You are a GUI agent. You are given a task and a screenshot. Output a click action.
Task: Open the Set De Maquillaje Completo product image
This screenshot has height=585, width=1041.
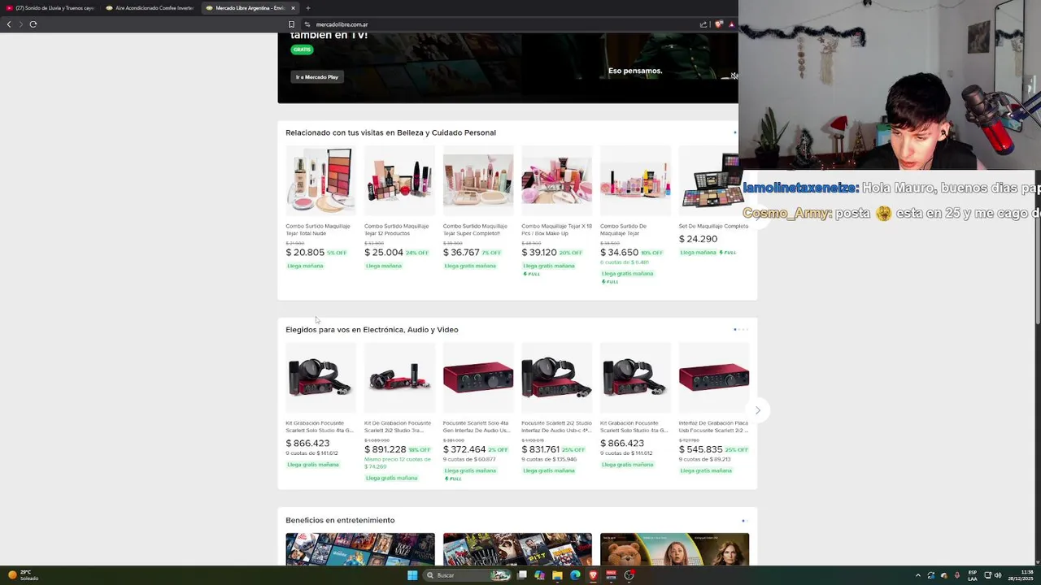pos(709,180)
